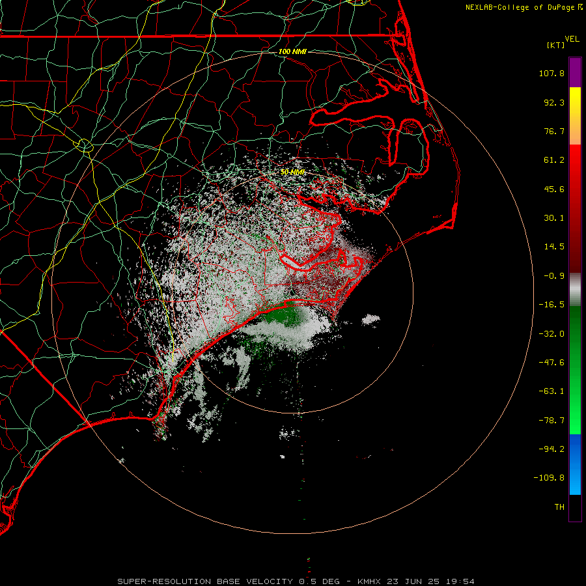Select the -63.1 scale label

point(551,391)
